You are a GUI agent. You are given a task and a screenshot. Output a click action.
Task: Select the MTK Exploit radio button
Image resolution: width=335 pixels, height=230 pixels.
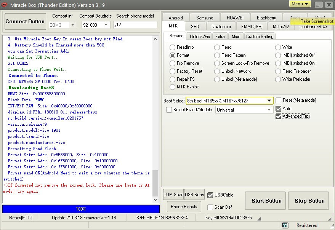[x=172, y=87]
